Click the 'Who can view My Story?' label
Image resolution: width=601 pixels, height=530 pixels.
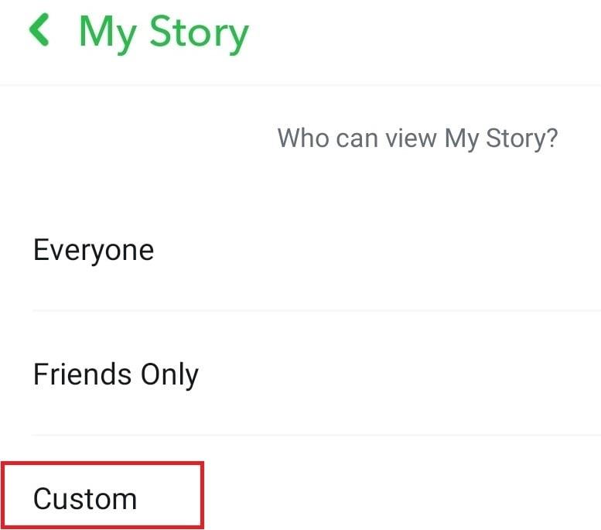click(x=418, y=138)
